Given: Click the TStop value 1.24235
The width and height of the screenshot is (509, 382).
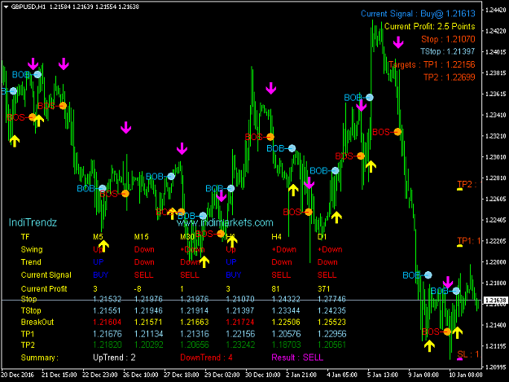Looking at the screenshot, I should [331, 310].
